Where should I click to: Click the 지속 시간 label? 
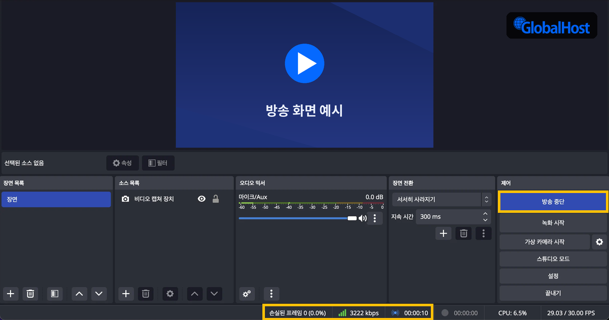point(402,217)
